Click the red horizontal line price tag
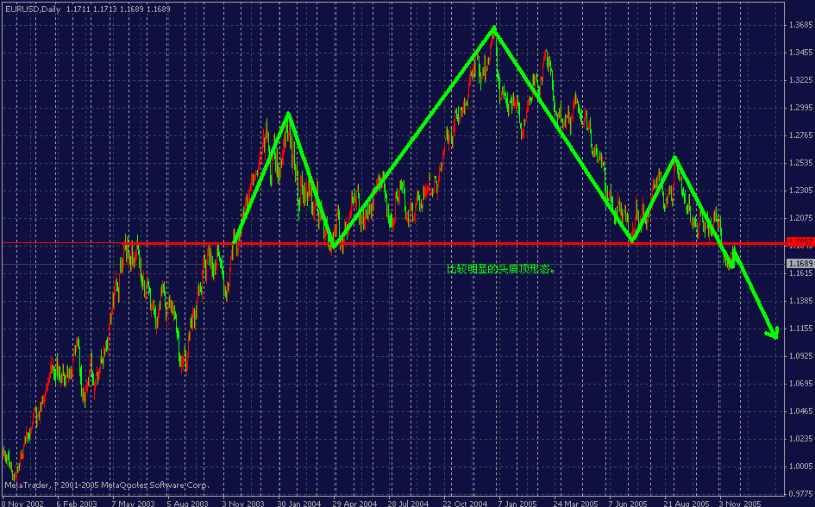The height and width of the screenshot is (507, 815). [800, 241]
